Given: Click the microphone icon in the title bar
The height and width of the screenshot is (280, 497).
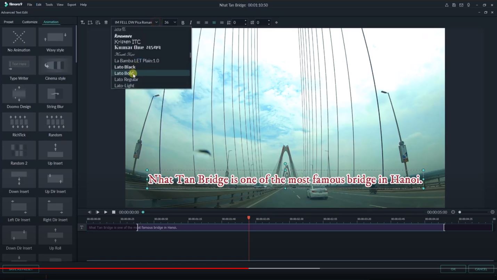Looking at the screenshot, I should pyautogui.click(x=467, y=5).
